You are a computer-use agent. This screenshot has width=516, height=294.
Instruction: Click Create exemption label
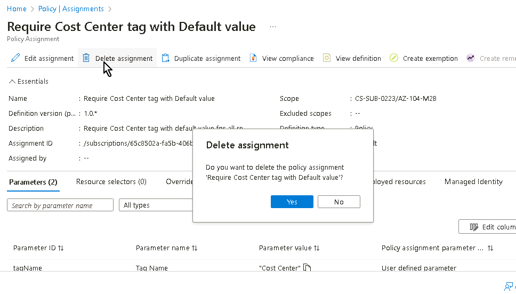[430, 58]
